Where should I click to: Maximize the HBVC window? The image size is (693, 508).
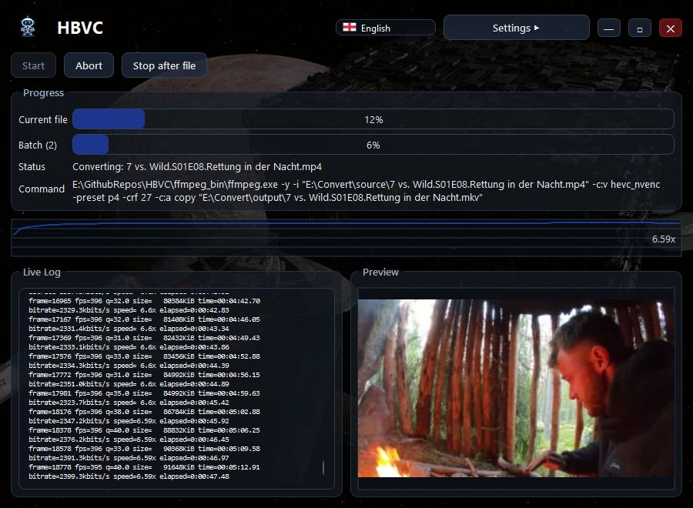[x=640, y=28]
